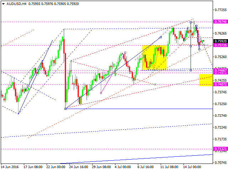The height and width of the screenshot is (171, 228).
Task: Click the 14 Jun 2016 date label
Action: point(10,167)
